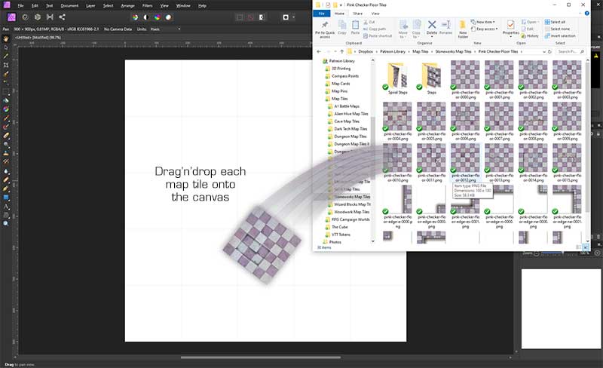
Task: Select the Colour Picker tool
Action: pyautogui.click(x=6, y=57)
